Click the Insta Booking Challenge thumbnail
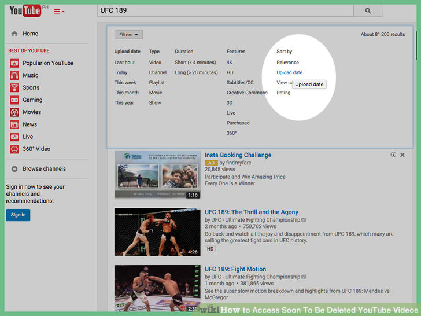Screen dimensions: 421x316 (x=157, y=175)
